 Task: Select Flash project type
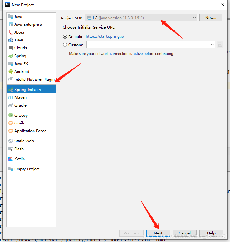coord(31,149)
